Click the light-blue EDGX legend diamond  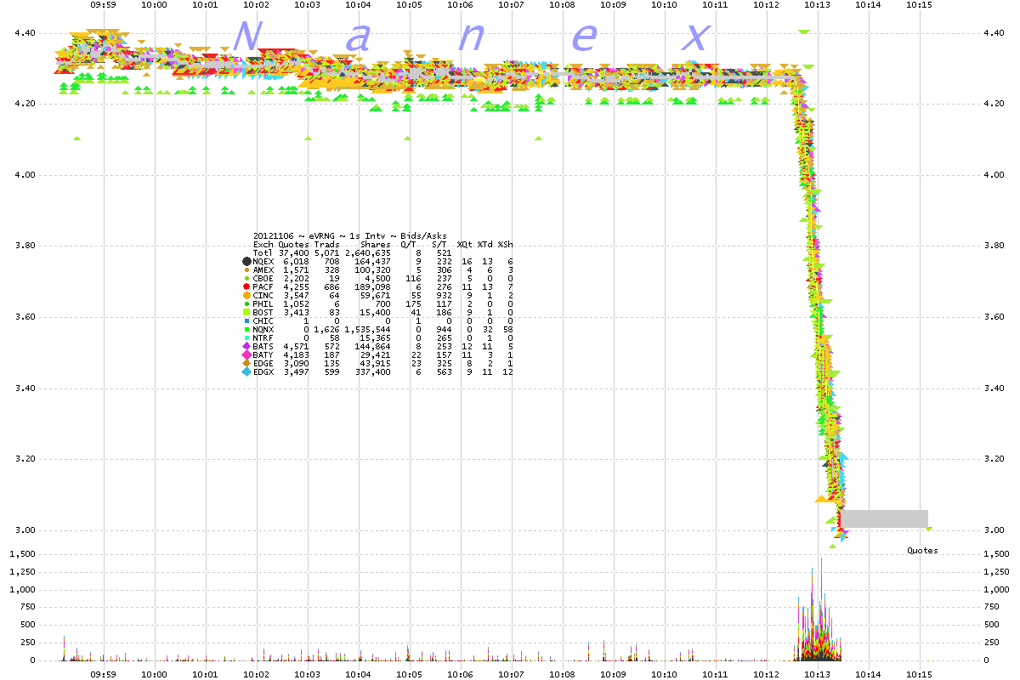coord(246,371)
